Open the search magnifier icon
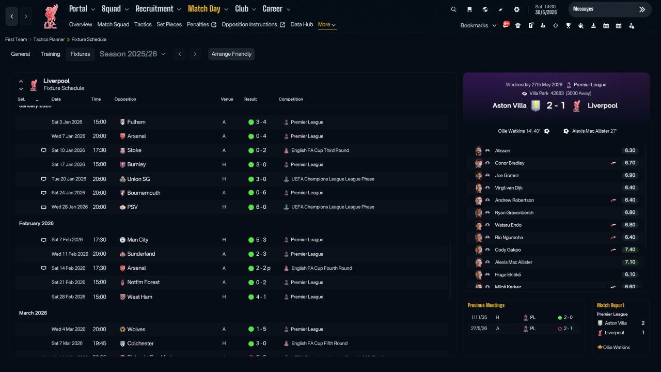 [x=453, y=9]
